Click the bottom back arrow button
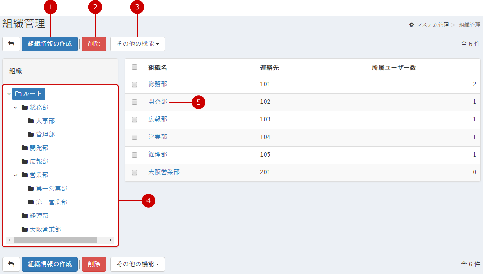 point(11,264)
